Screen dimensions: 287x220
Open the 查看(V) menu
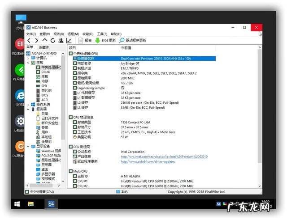[44, 34]
